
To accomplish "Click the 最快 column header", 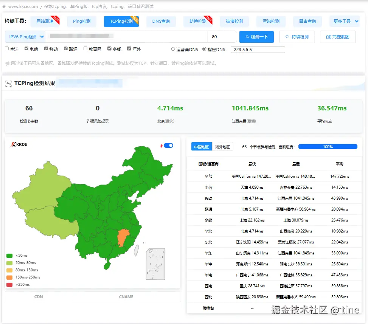I will tap(252, 164).
